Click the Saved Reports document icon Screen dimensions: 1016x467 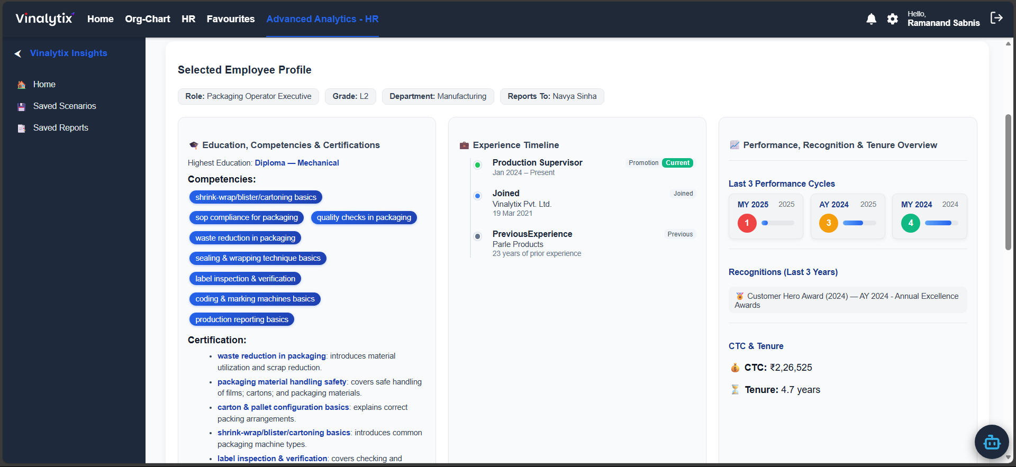22,128
